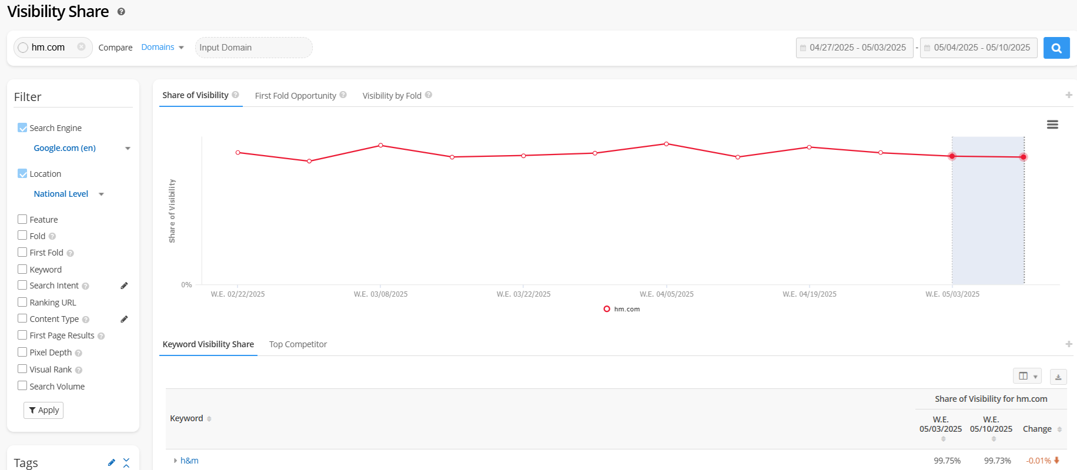The image size is (1077, 470).
Task: Switch to the First Fold Opportunity tab
Action: click(295, 96)
